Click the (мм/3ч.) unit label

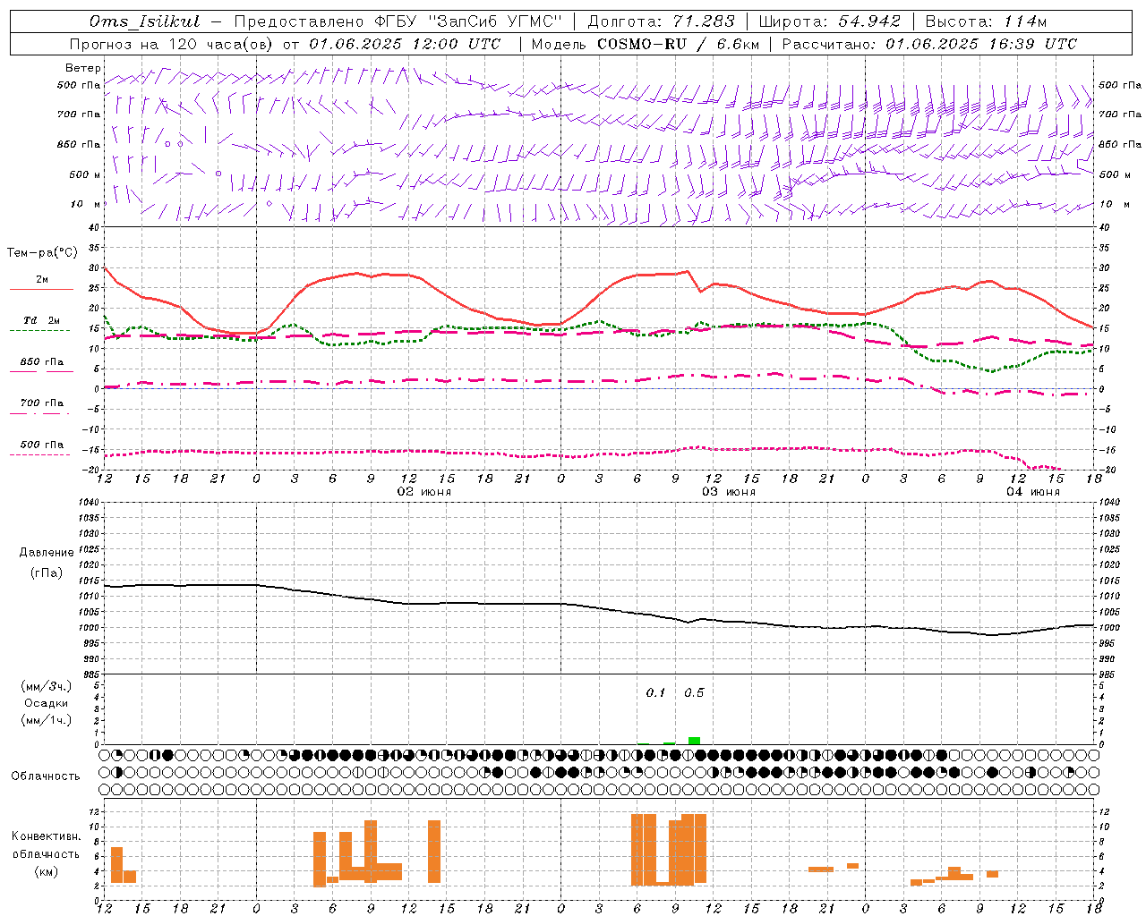pyautogui.click(x=47, y=687)
